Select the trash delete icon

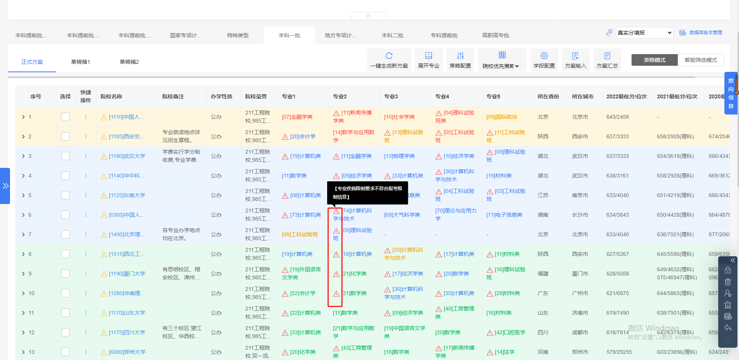728,282
